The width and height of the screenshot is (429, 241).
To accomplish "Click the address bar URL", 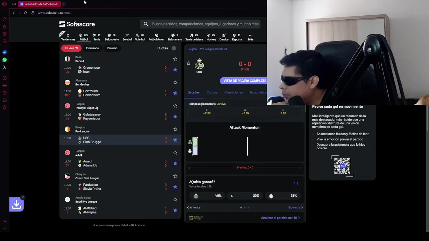I will (55, 13).
